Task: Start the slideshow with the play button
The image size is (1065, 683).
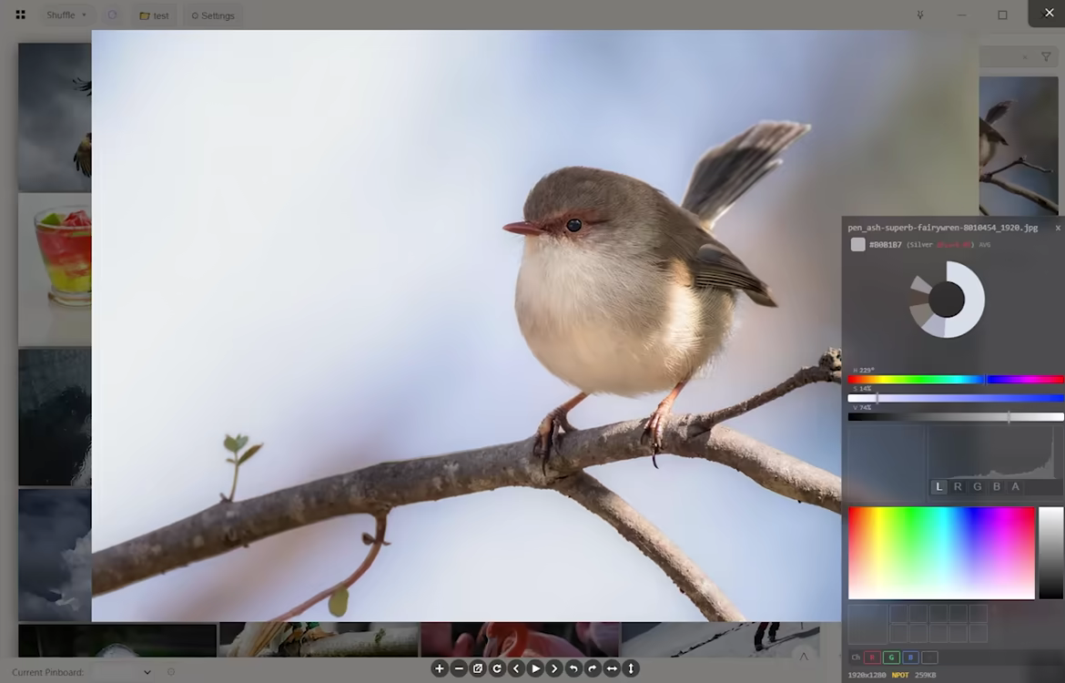Action: pyautogui.click(x=535, y=668)
